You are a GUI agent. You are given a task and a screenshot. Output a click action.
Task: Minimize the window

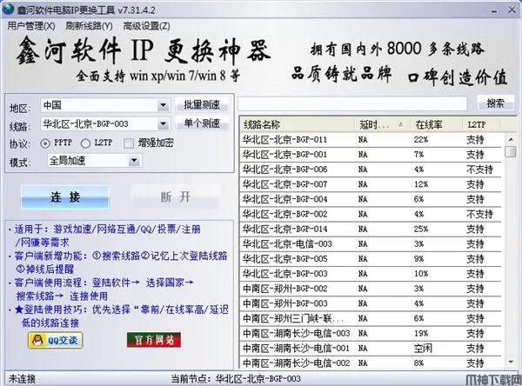[x=494, y=10]
